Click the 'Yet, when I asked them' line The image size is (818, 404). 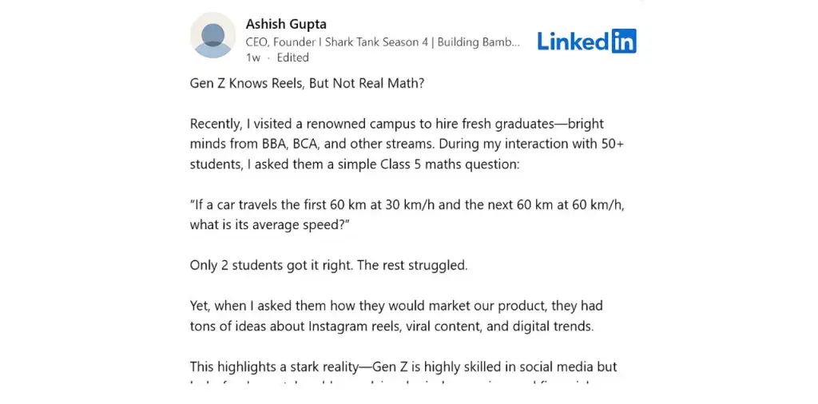pos(264,306)
